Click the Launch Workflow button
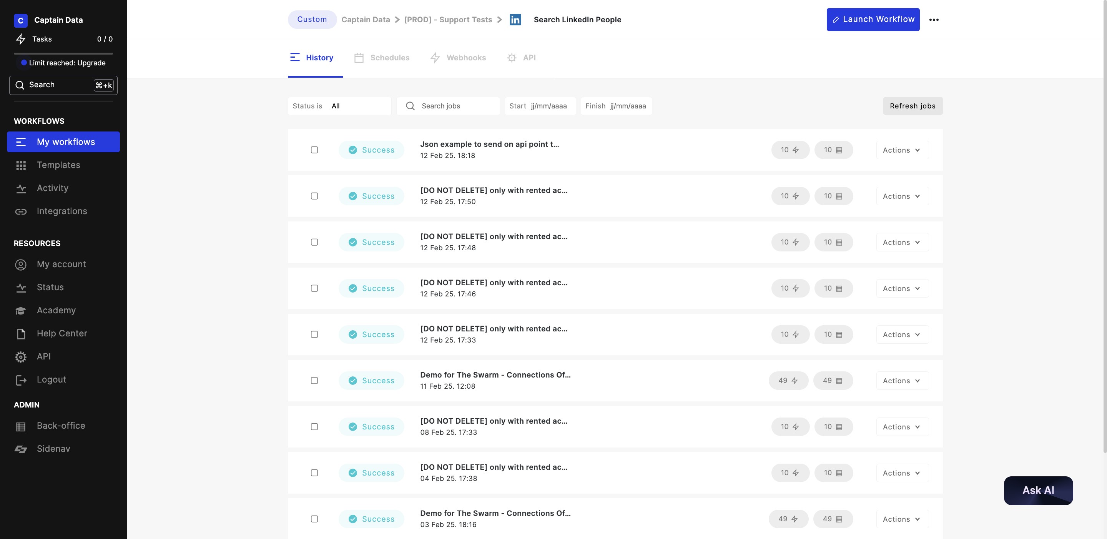1107x539 pixels. (x=873, y=20)
